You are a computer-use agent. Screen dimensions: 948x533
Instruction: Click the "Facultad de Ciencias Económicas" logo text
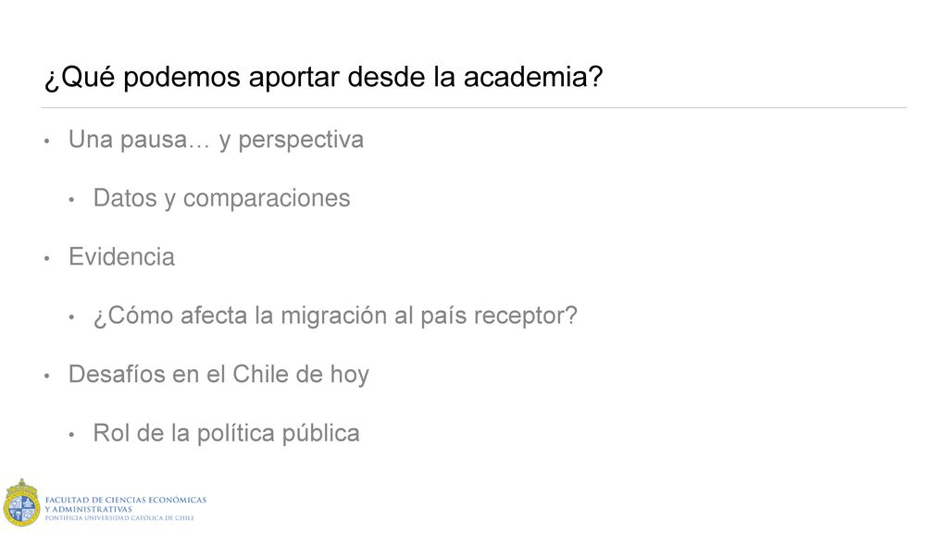[x=126, y=501]
